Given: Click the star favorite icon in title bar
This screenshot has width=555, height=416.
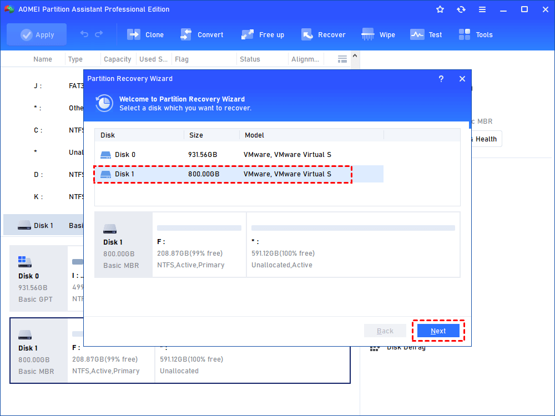Looking at the screenshot, I should 440,9.
